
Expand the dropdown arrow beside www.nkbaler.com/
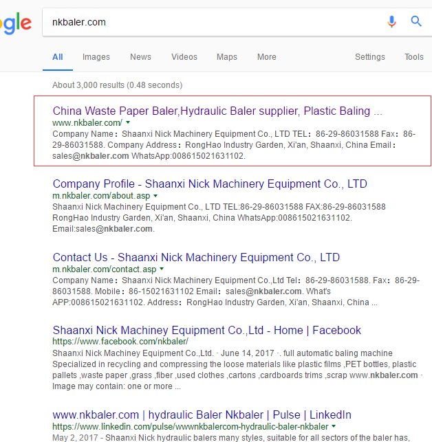point(128,122)
